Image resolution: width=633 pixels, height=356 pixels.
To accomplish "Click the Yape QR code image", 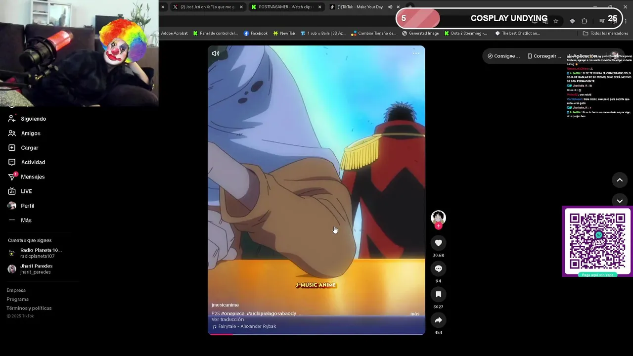I will tap(597, 241).
